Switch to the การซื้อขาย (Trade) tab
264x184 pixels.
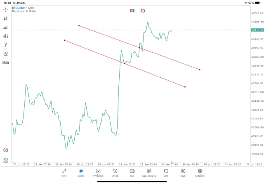[98, 172]
